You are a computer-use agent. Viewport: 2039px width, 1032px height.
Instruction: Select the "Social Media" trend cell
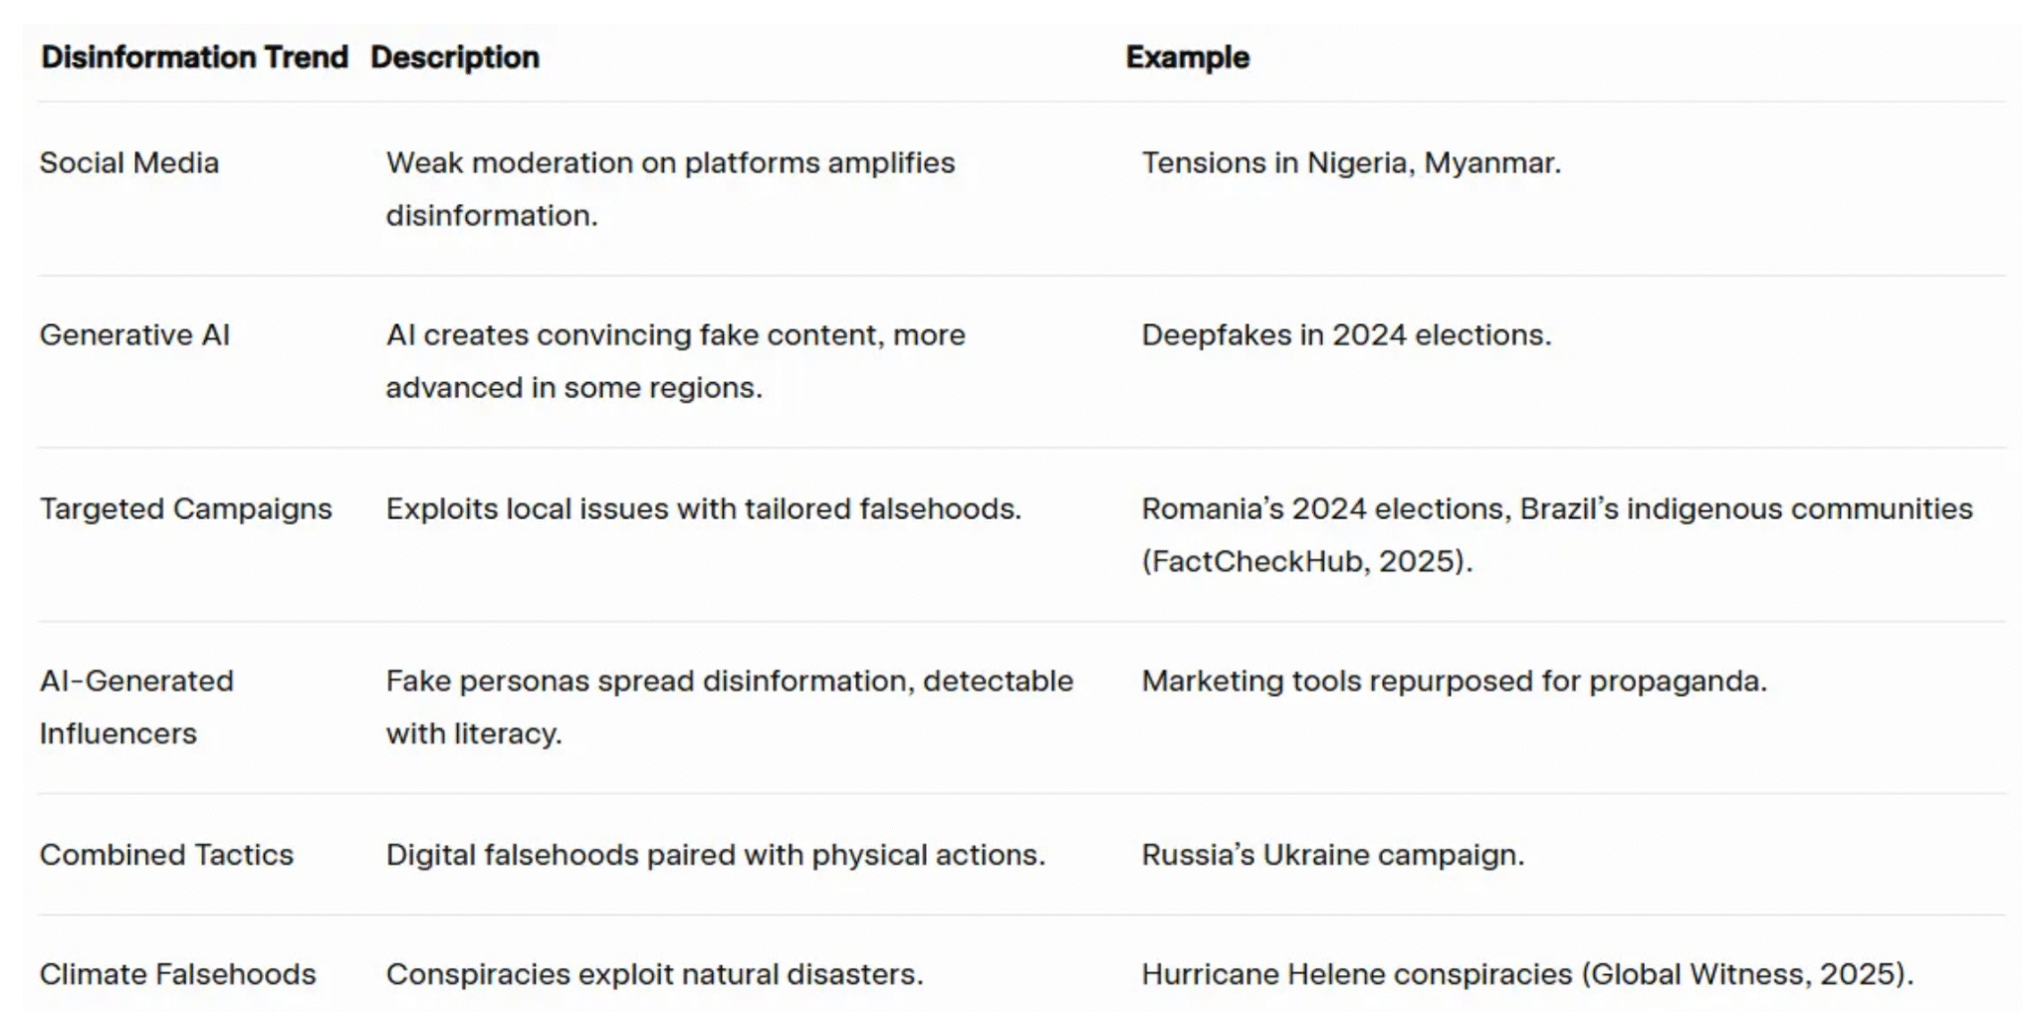(129, 163)
